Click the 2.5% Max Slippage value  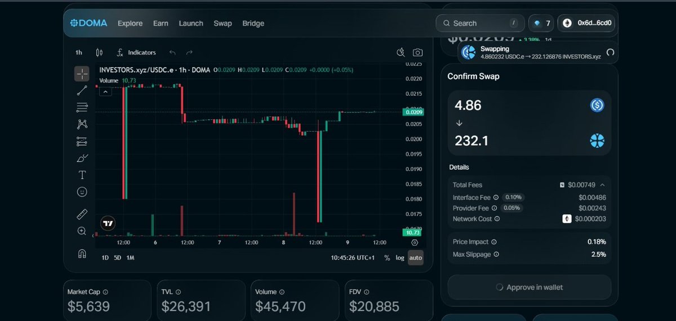599,254
